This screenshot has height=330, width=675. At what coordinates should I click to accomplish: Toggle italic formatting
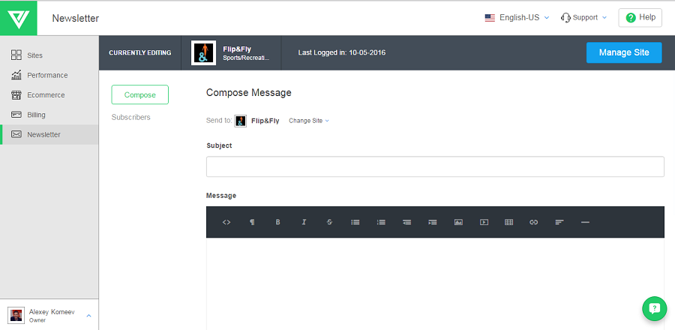click(x=304, y=222)
